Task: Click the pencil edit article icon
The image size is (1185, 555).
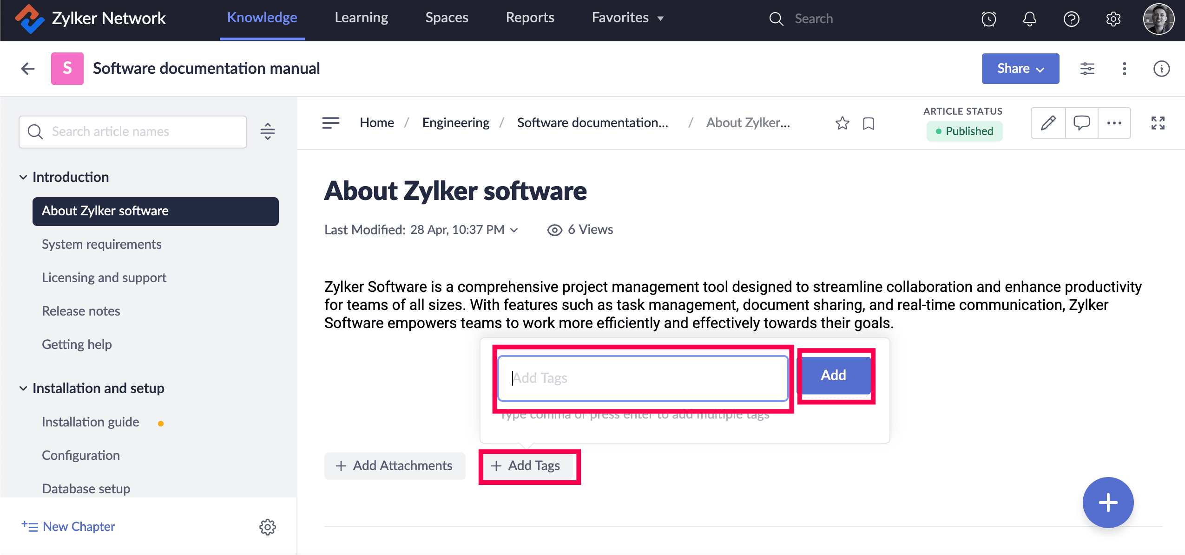Action: (1048, 123)
